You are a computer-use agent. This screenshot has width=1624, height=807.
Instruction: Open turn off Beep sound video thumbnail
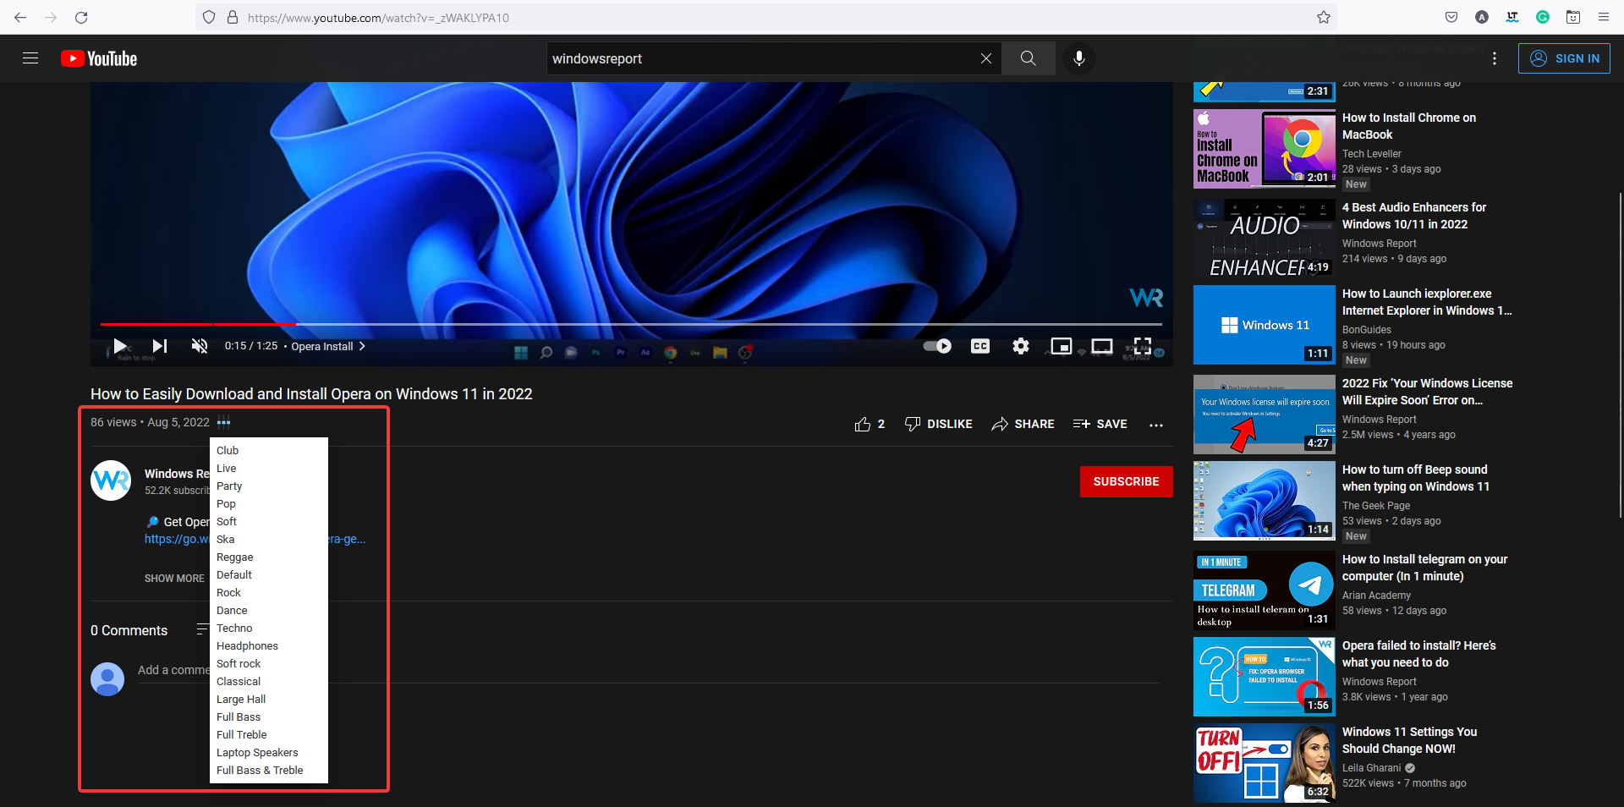click(x=1264, y=501)
